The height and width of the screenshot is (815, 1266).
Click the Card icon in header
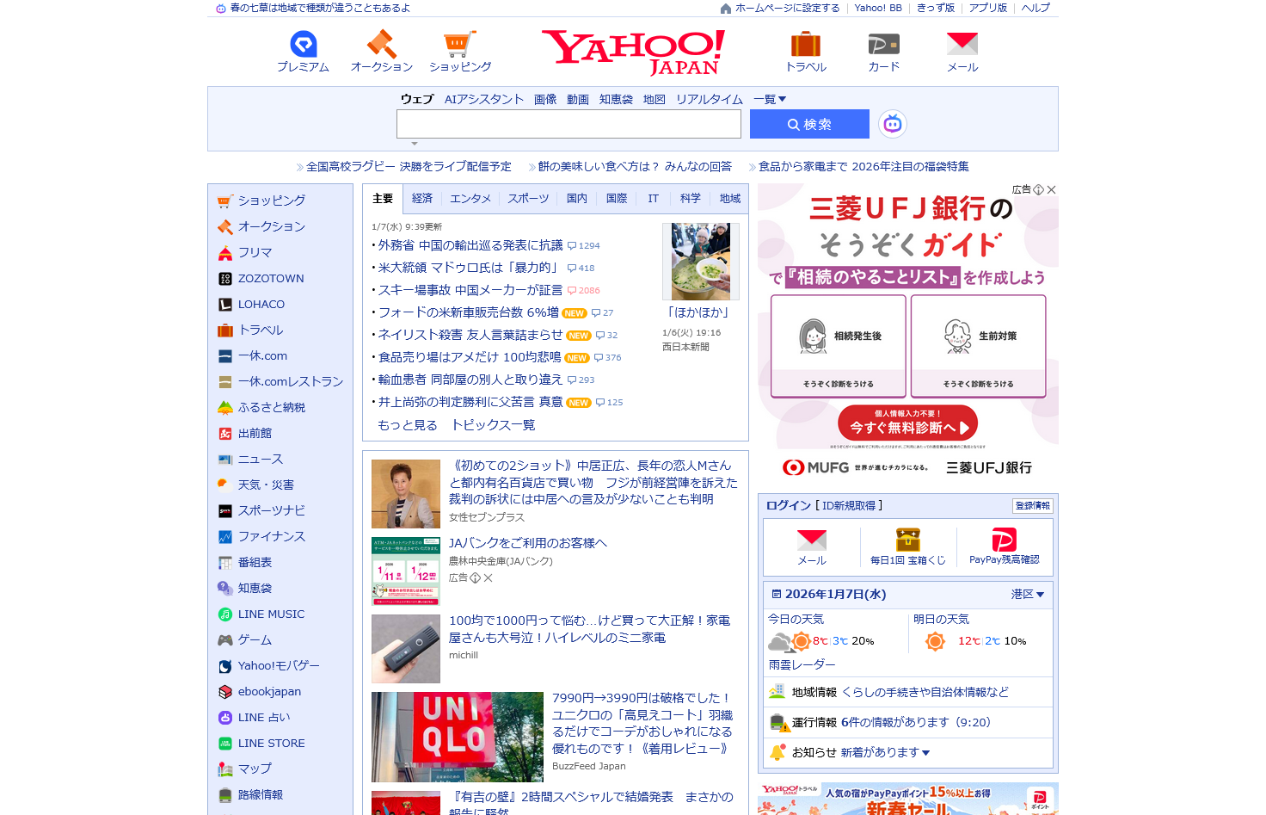pyautogui.click(x=883, y=45)
